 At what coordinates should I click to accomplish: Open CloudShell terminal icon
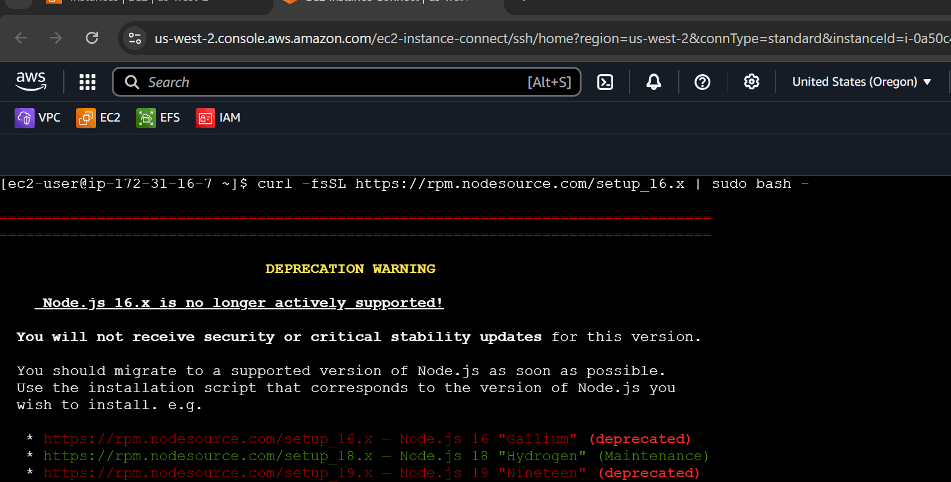605,82
